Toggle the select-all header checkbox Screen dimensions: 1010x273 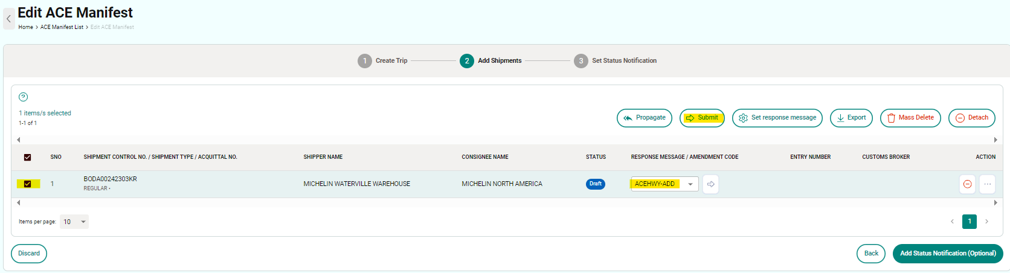tap(27, 157)
